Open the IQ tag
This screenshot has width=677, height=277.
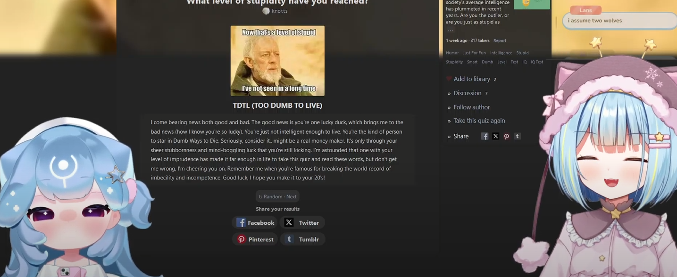524,62
